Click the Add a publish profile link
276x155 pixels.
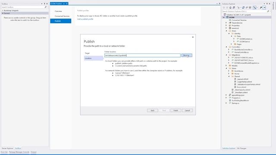click(x=85, y=19)
